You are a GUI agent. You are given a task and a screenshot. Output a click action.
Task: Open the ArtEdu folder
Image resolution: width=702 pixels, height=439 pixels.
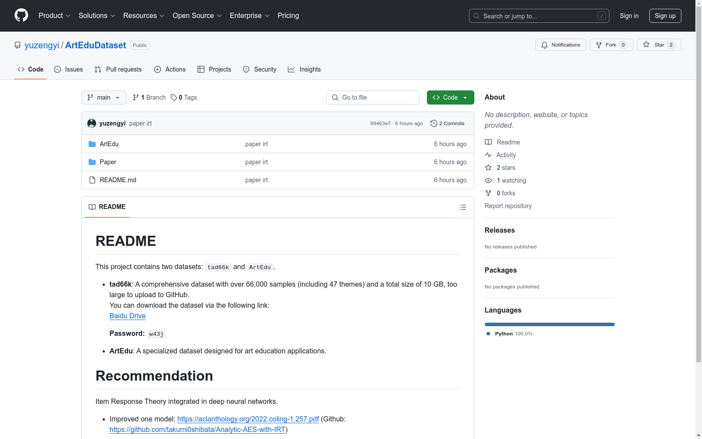109,144
